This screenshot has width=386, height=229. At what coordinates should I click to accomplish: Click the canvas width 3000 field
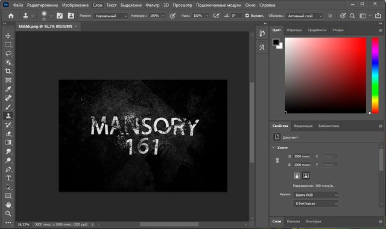(302, 156)
